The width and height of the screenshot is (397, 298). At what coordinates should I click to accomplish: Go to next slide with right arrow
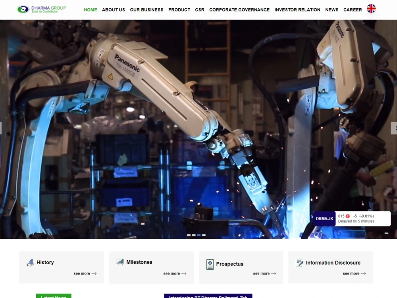point(394,128)
